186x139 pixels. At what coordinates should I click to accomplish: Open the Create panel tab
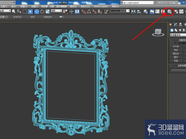pyautogui.click(x=170, y=25)
